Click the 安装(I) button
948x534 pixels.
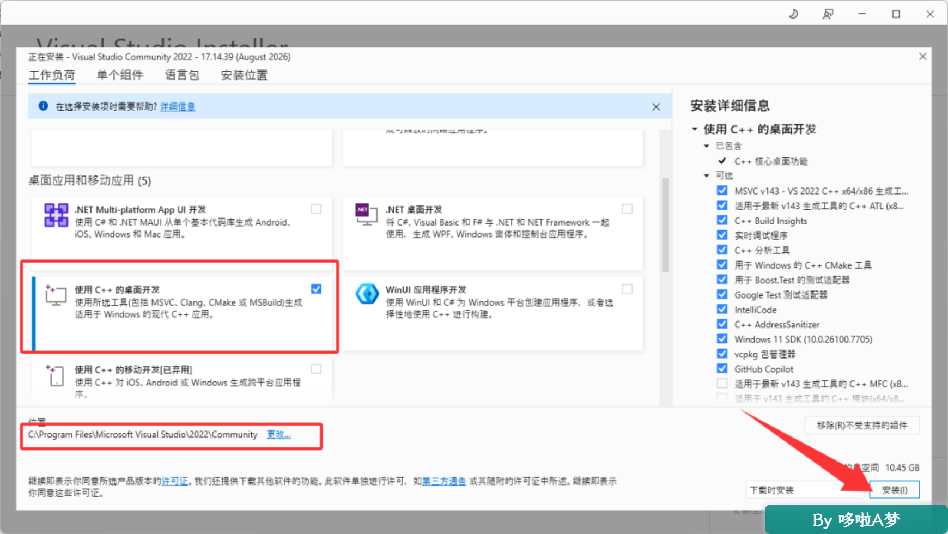coord(895,490)
